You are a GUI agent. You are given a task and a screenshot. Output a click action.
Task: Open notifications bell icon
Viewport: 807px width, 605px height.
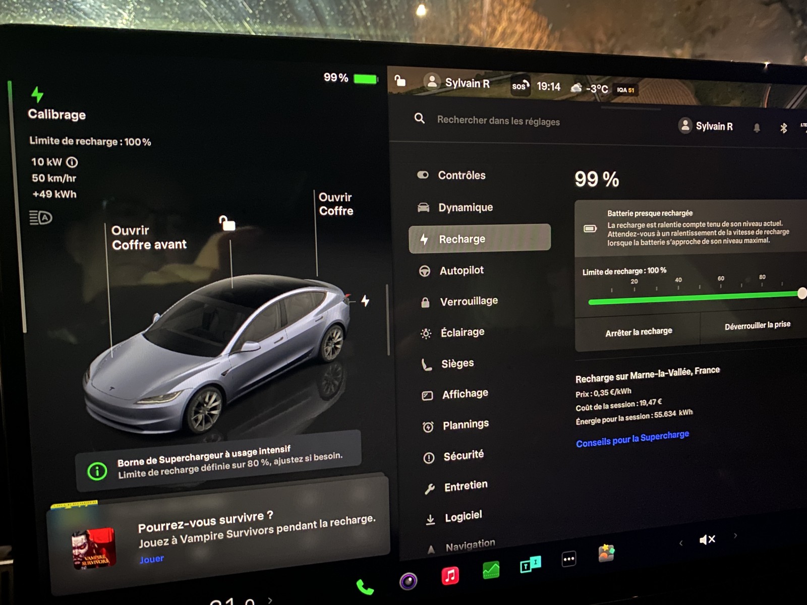pyautogui.click(x=757, y=128)
